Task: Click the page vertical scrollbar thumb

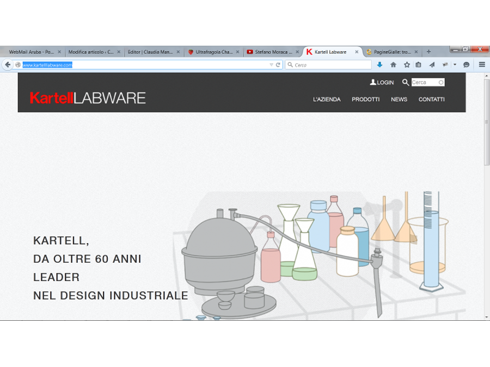Action: tap(487, 122)
